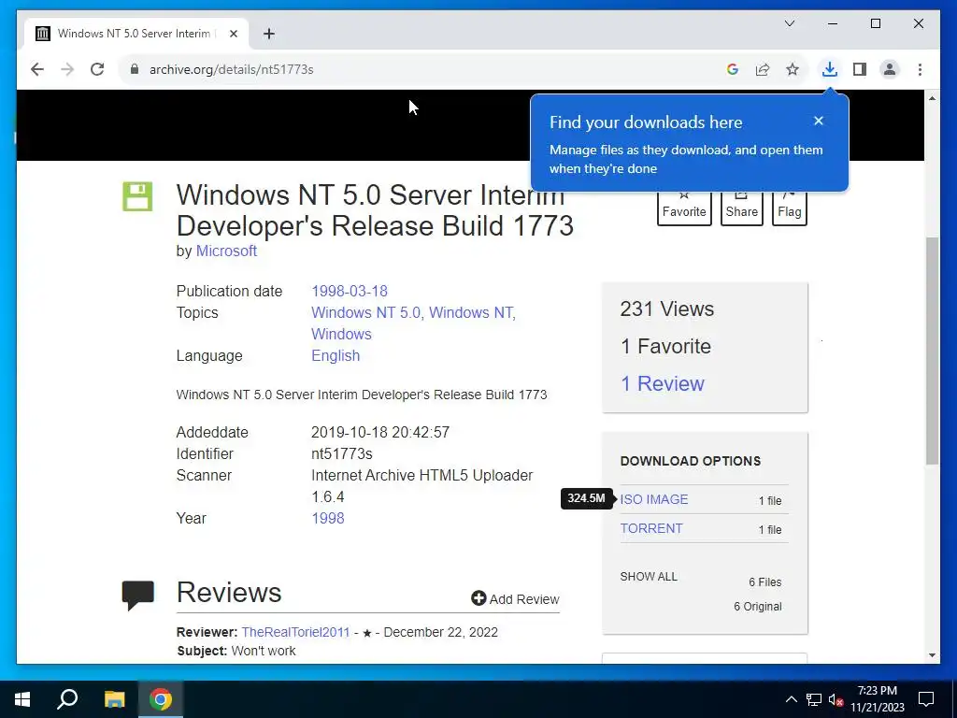The height and width of the screenshot is (718, 957).
Task: Select the Windows NT 5.0 Server Interim tab
Action: (136, 34)
